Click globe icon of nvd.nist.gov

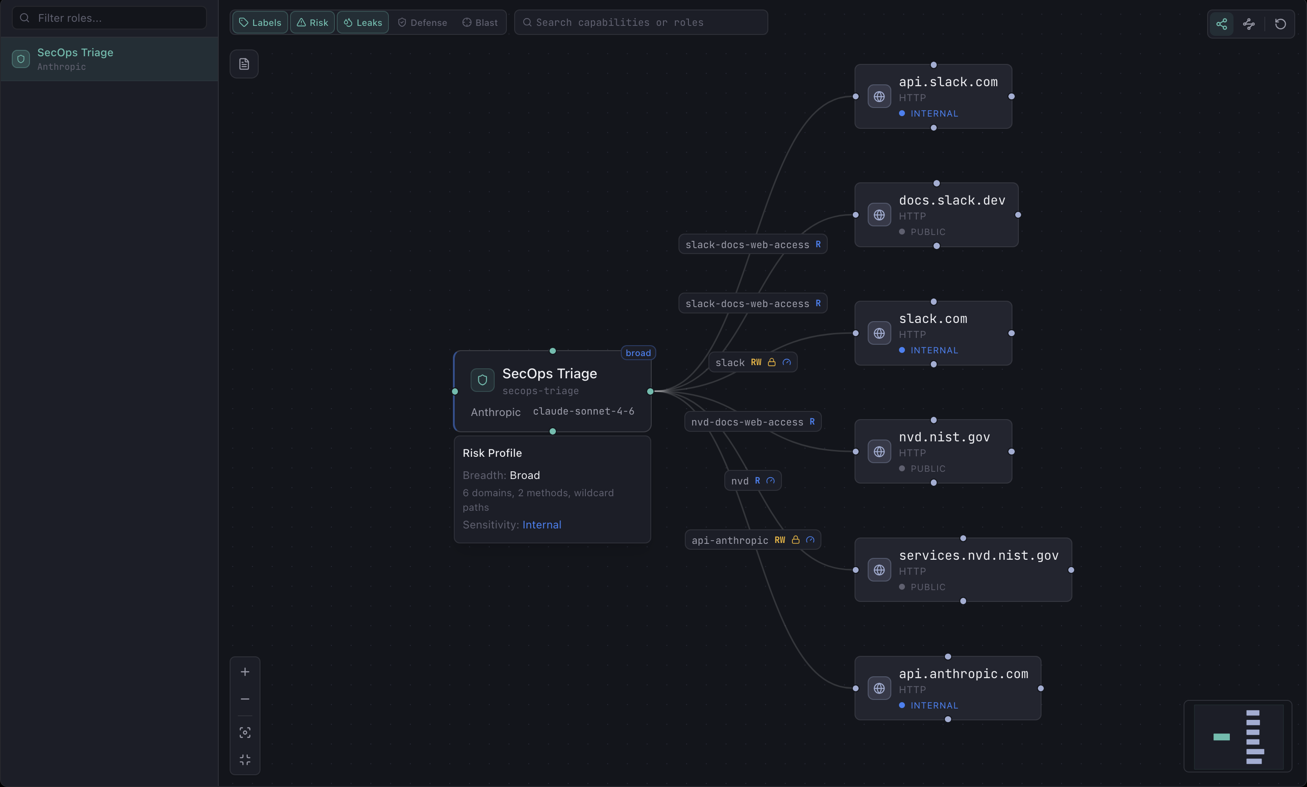click(879, 451)
